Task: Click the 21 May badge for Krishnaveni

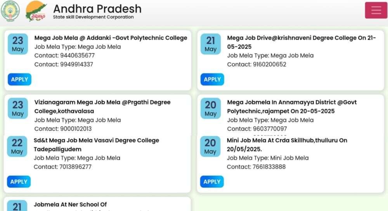Action: [x=211, y=44]
